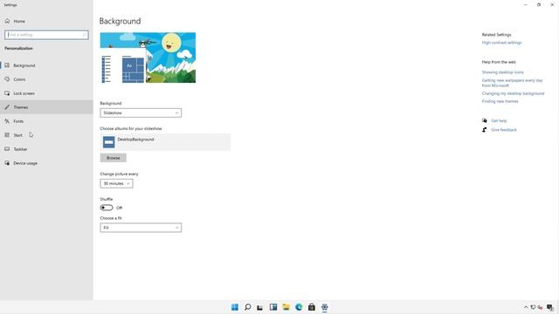Image resolution: width=559 pixels, height=314 pixels.
Task: Open Microsoft Store from taskbar
Action: tap(312, 307)
